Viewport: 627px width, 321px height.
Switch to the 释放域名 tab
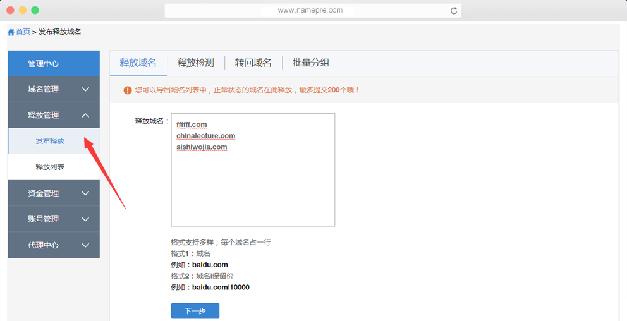pos(138,63)
